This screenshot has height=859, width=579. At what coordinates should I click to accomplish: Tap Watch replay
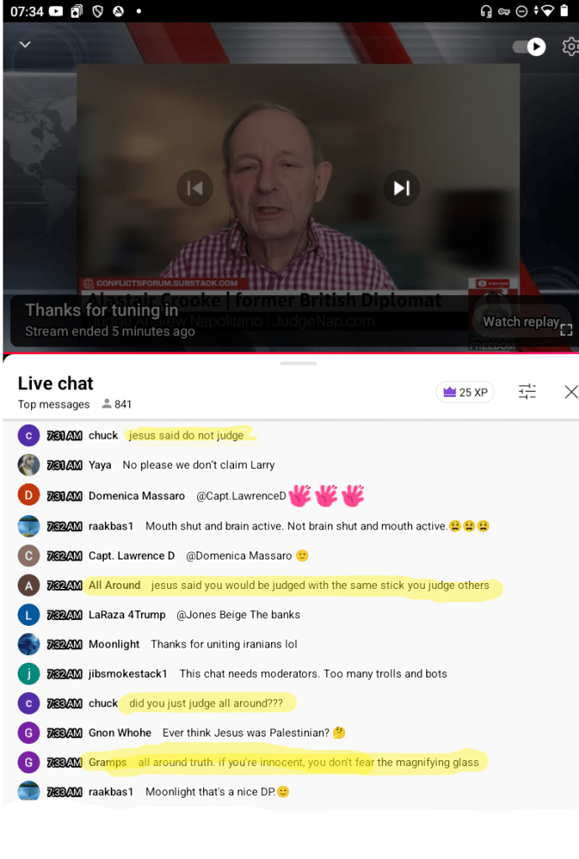[520, 321]
